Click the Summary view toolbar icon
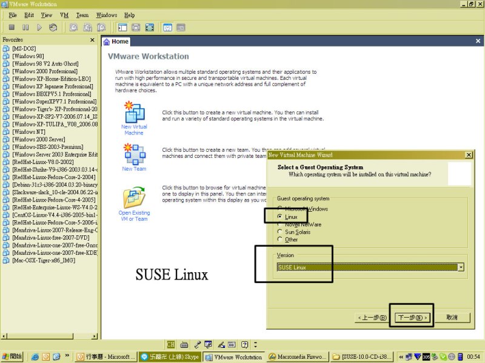The image size is (485, 363). tap(167, 27)
